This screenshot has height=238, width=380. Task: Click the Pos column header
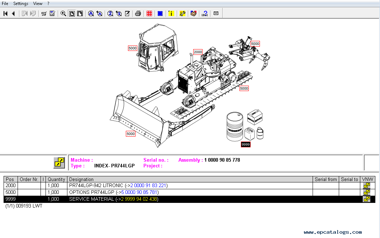pos(10,179)
